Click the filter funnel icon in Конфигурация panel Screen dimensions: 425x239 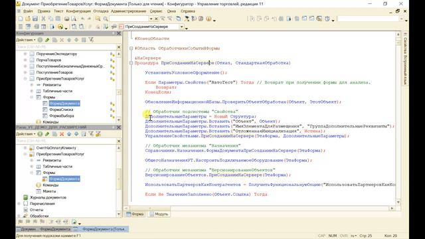pyautogui.click(x=91, y=40)
